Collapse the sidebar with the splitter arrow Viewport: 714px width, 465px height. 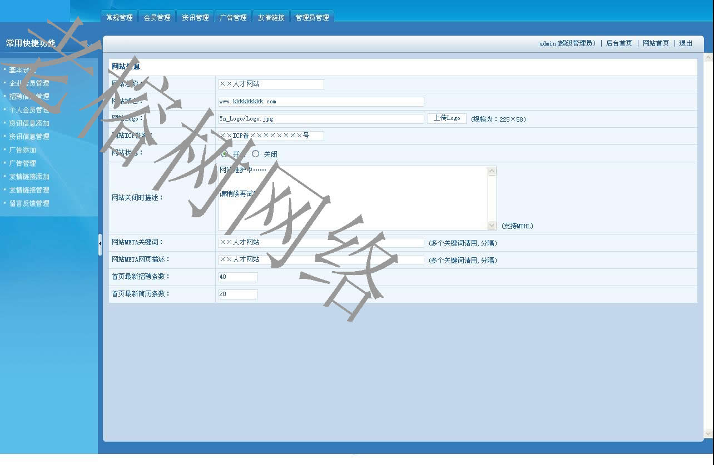click(x=100, y=244)
